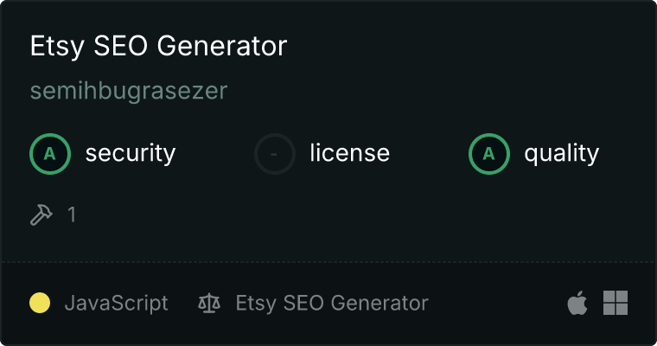Select the security label text
The width and height of the screenshot is (657, 346).
coord(130,154)
